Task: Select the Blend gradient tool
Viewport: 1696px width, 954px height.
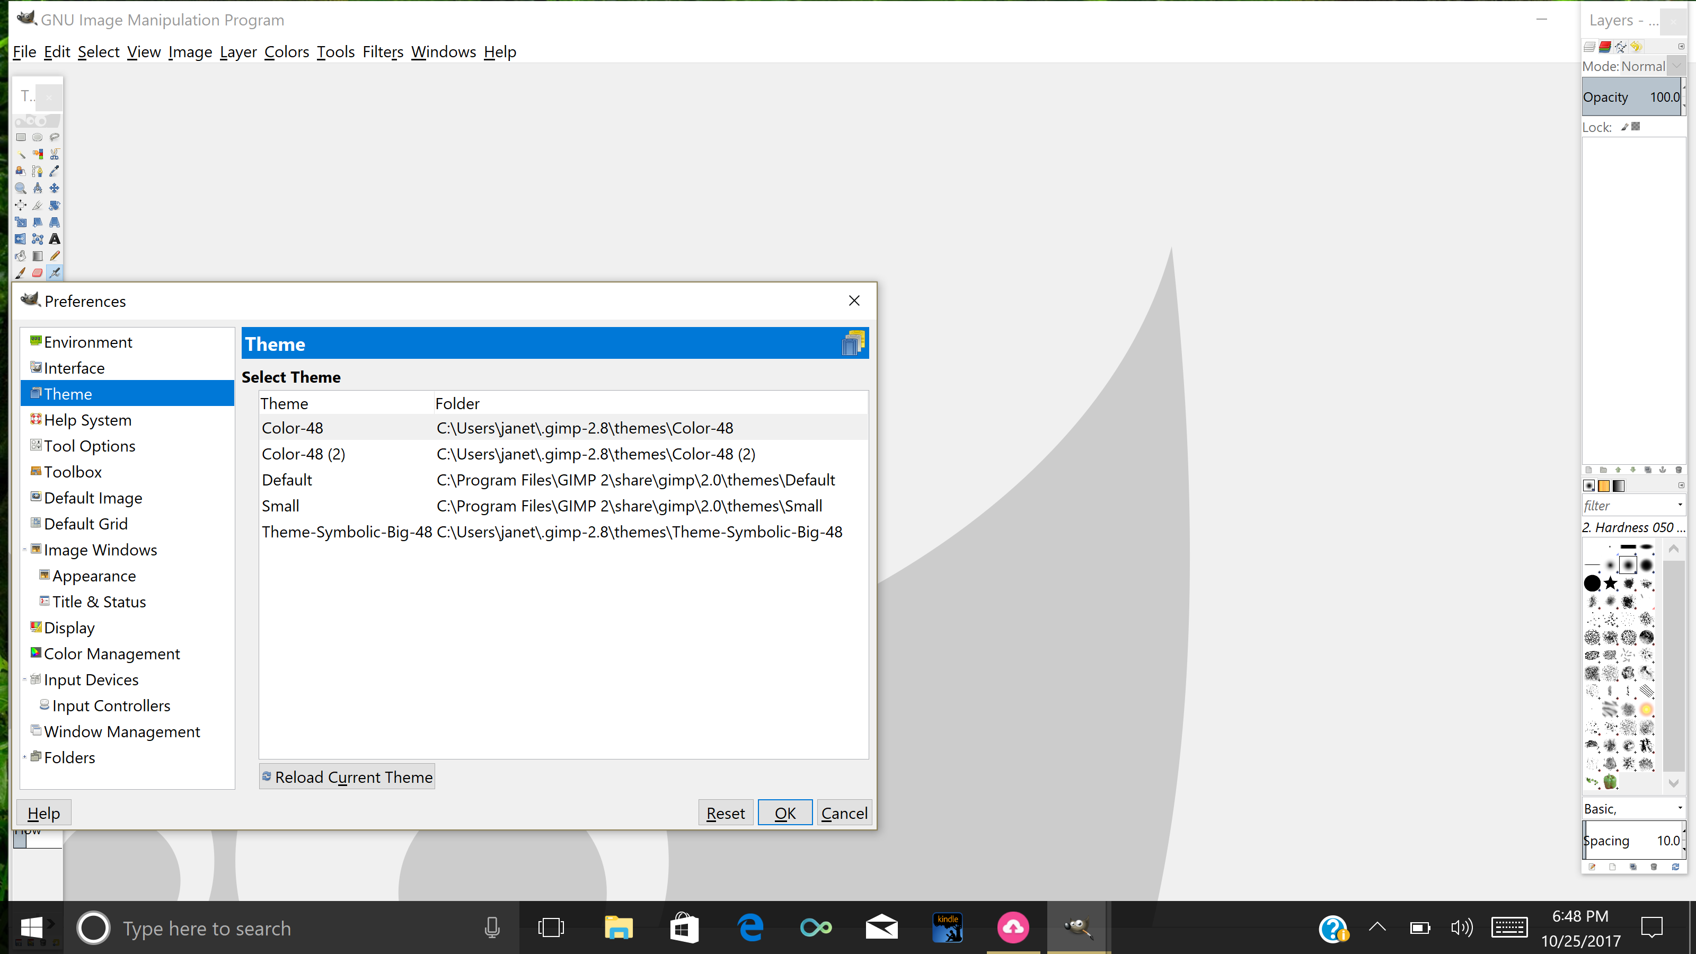Action: tap(38, 256)
